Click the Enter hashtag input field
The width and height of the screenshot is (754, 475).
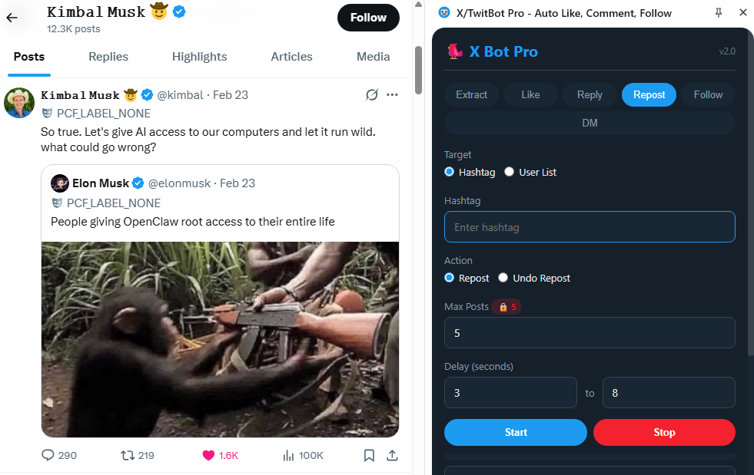coord(590,227)
